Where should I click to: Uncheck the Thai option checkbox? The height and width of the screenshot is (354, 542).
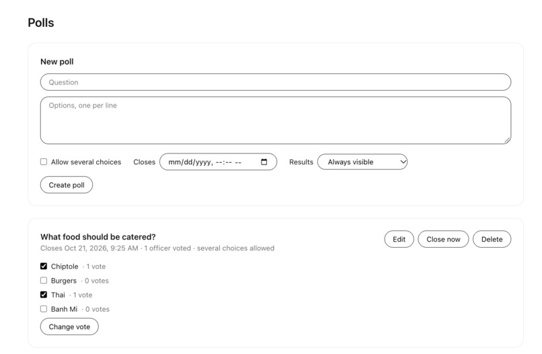pyautogui.click(x=44, y=295)
